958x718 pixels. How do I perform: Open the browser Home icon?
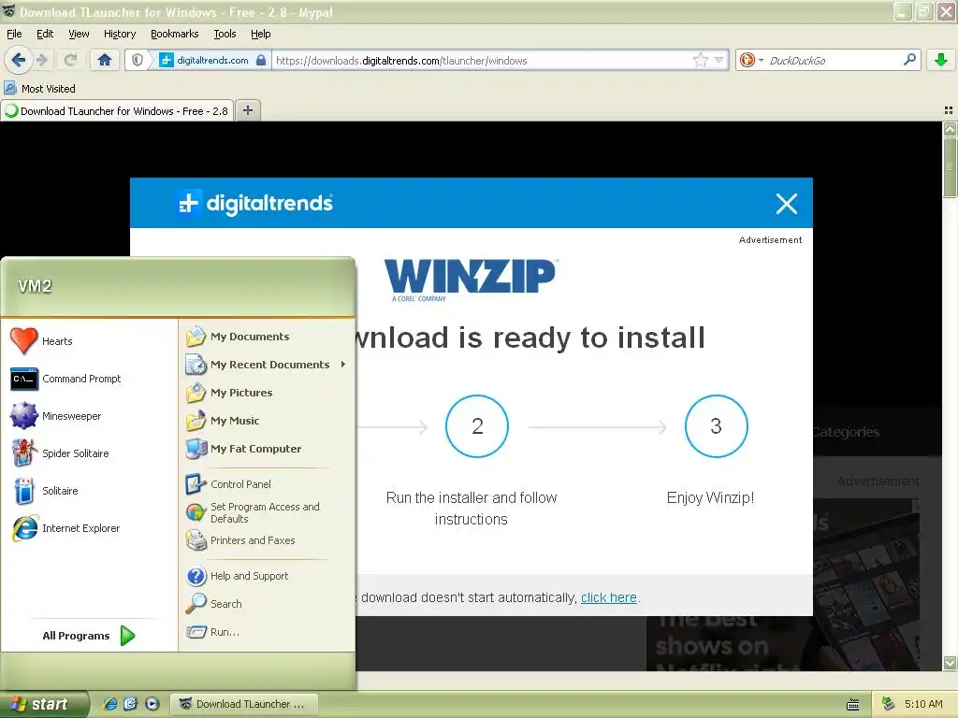click(105, 60)
